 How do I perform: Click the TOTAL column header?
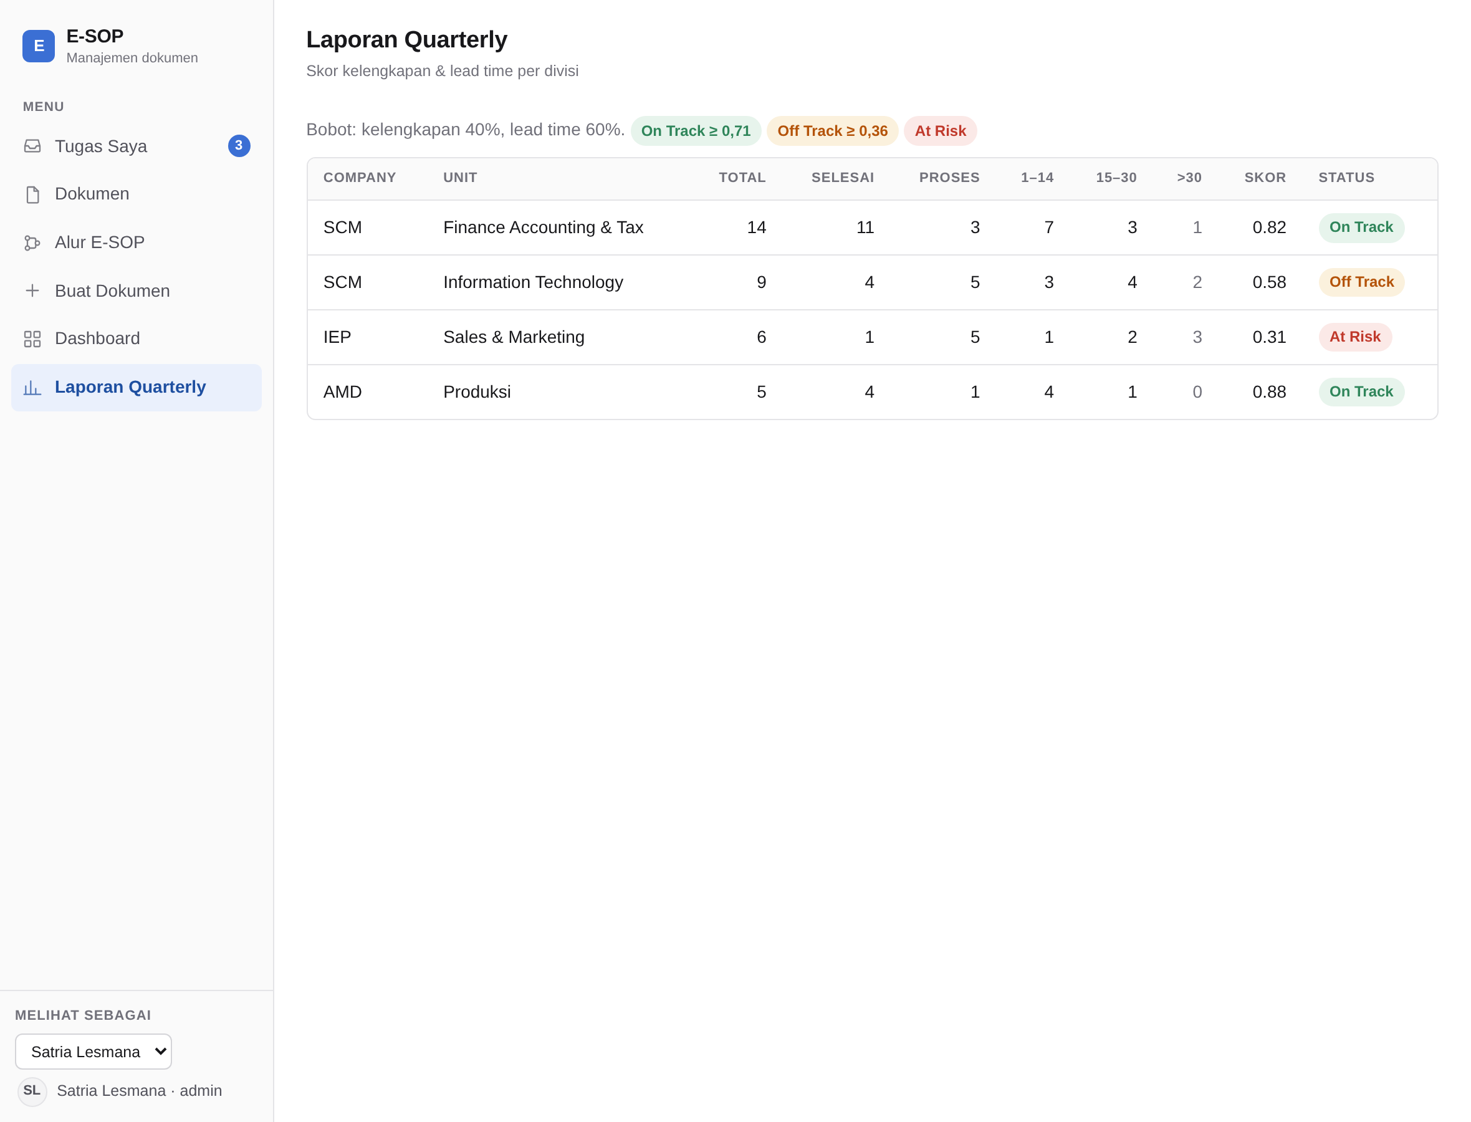742,178
